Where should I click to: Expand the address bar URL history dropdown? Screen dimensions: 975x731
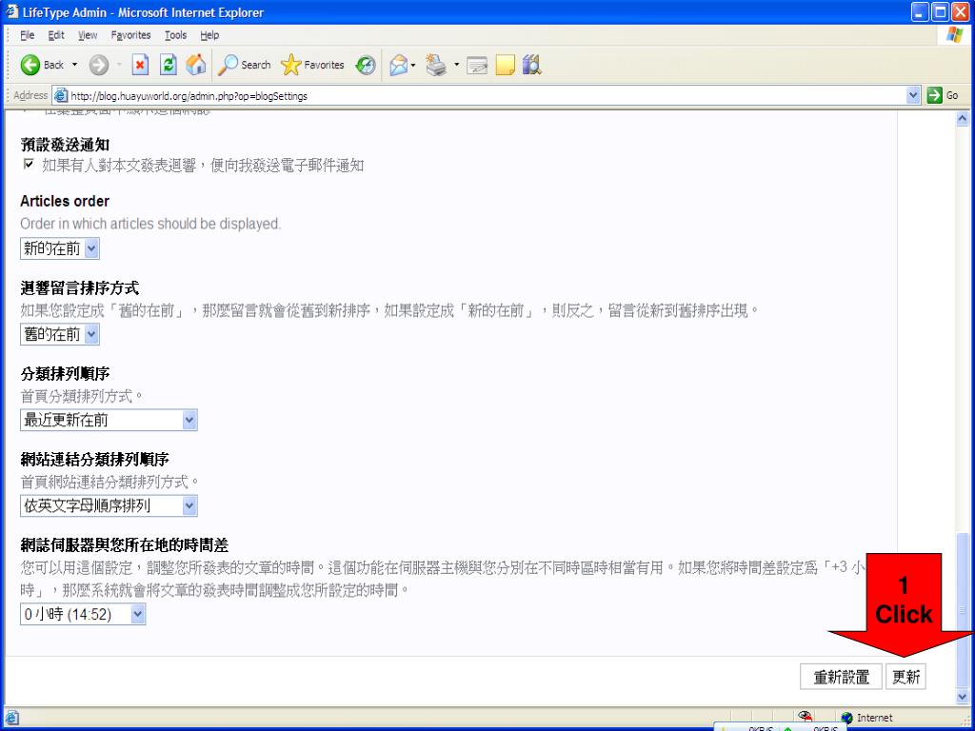(913, 96)
